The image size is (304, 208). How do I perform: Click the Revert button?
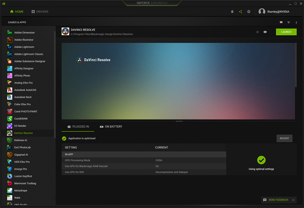[284, 138]
